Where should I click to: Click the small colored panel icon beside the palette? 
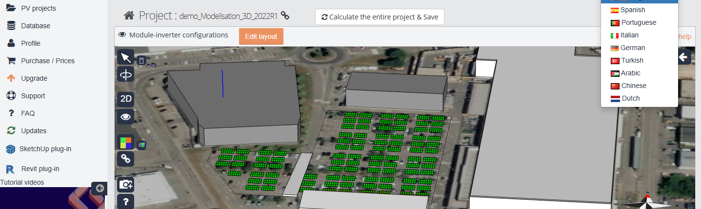141,145
